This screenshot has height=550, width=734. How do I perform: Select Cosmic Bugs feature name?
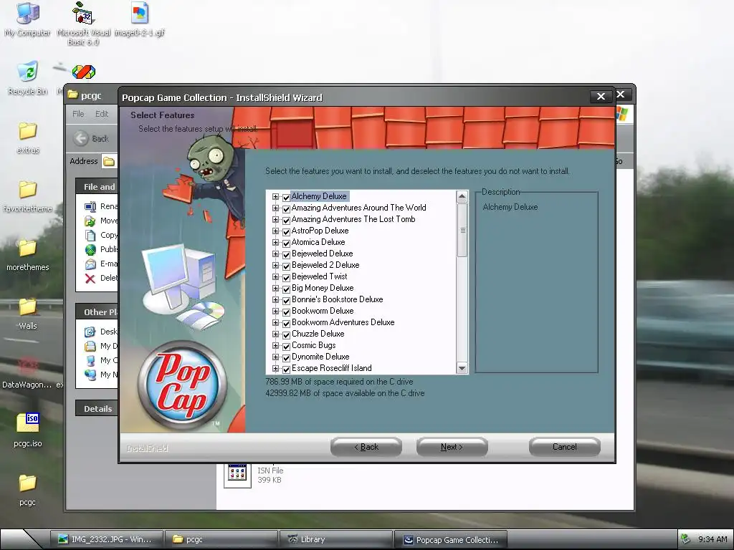[314, 345]
